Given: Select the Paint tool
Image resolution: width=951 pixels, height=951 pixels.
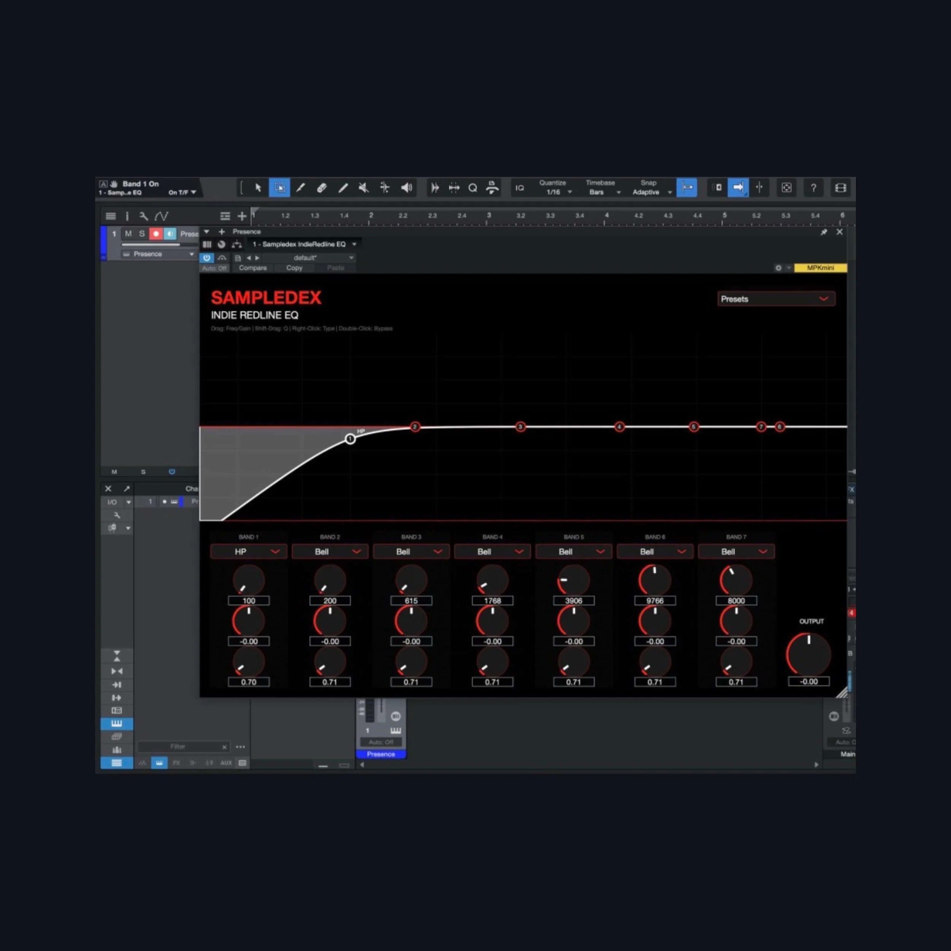Looking at the screenshot, I should pyautogui.click(x=301, y=187).
